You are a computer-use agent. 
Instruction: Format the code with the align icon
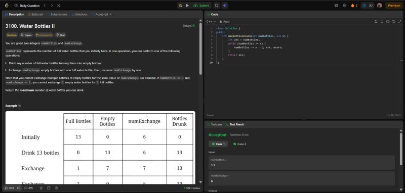tap(376, 22)
